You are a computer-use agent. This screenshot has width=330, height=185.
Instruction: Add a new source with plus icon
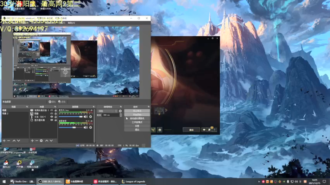[32, 141]
